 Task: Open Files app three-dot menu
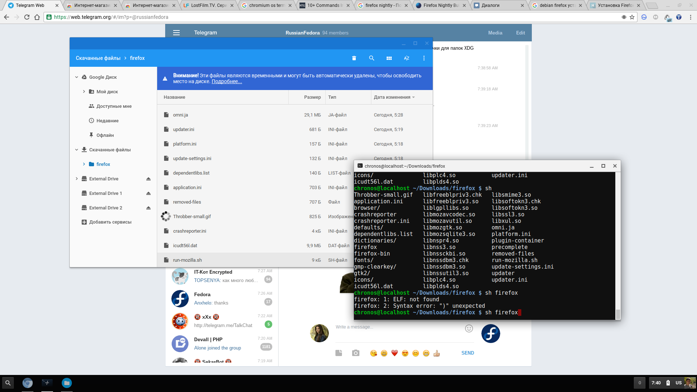click(x=424, y=58)
